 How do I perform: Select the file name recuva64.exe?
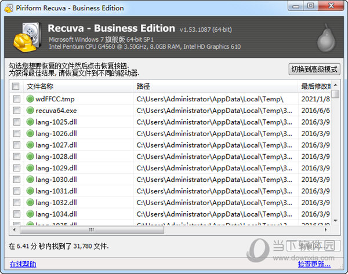[56, 111]
